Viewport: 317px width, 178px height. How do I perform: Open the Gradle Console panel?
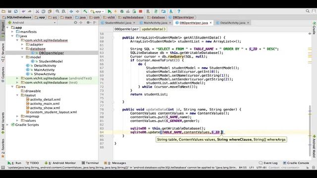(296, 163)
